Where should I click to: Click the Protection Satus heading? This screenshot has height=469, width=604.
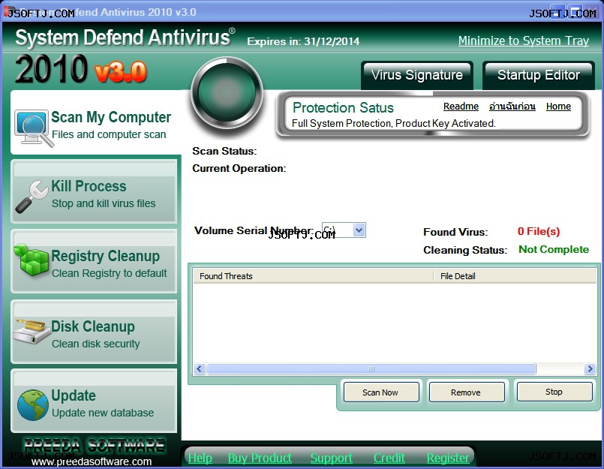[343, 107]
